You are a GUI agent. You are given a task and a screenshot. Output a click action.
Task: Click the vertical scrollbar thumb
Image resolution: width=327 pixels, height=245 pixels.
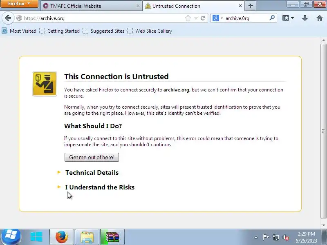pos(324,131)
